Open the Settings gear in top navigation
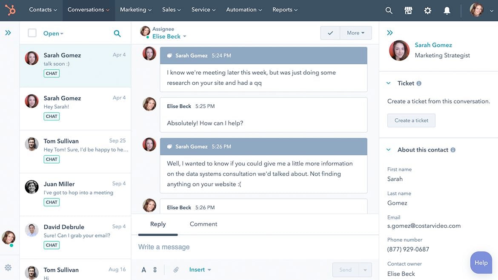This screenshot has height=280, width=498. (x=427, y=9)
